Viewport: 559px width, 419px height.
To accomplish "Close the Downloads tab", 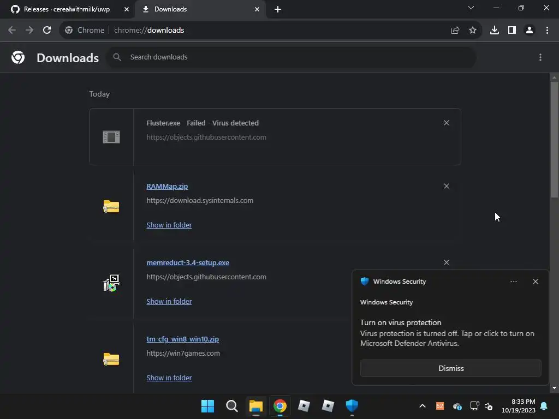I will (257, 9).
